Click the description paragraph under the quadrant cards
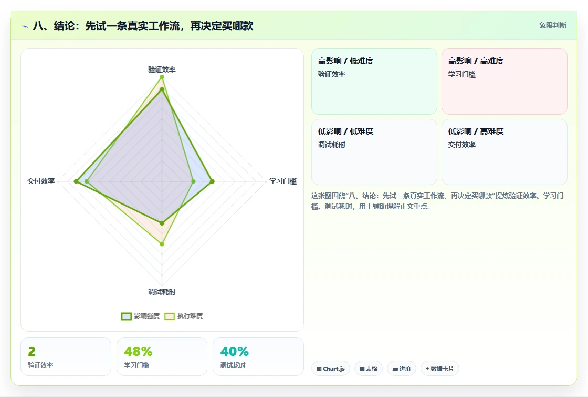 pos(437,201)
